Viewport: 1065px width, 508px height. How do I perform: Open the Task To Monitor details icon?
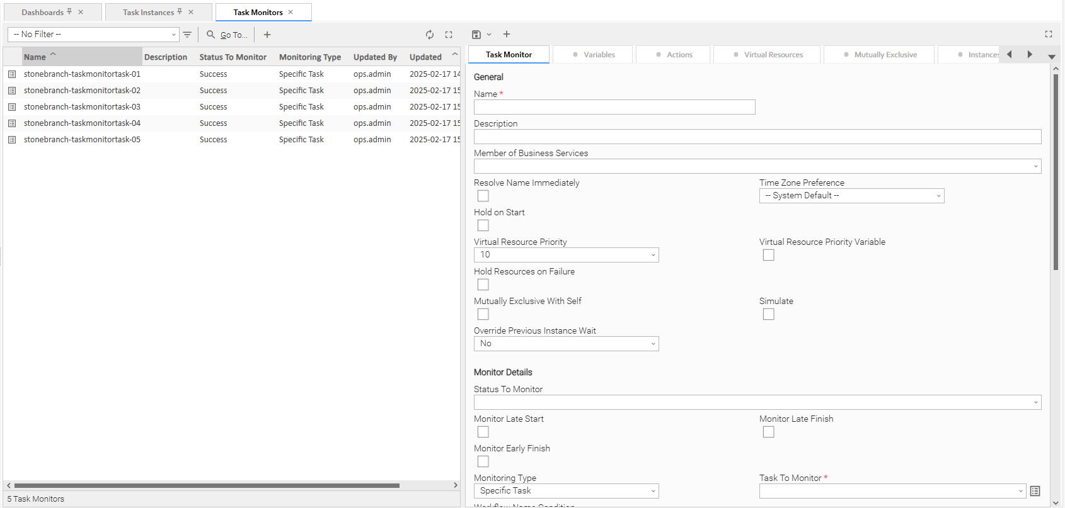point(1035,491)
